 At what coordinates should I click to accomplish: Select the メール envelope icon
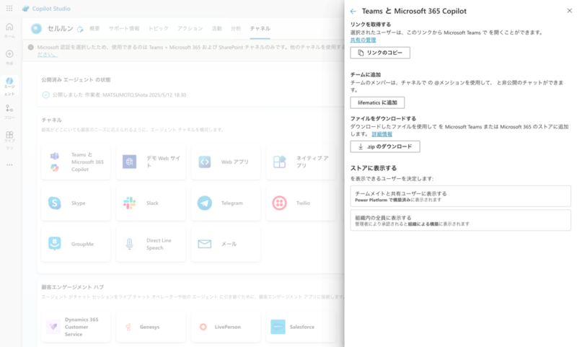(x=205, y=244)
